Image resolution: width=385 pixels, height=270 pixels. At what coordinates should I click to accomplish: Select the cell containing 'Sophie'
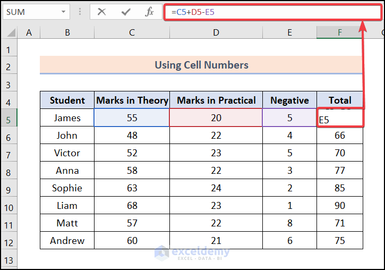67,188
